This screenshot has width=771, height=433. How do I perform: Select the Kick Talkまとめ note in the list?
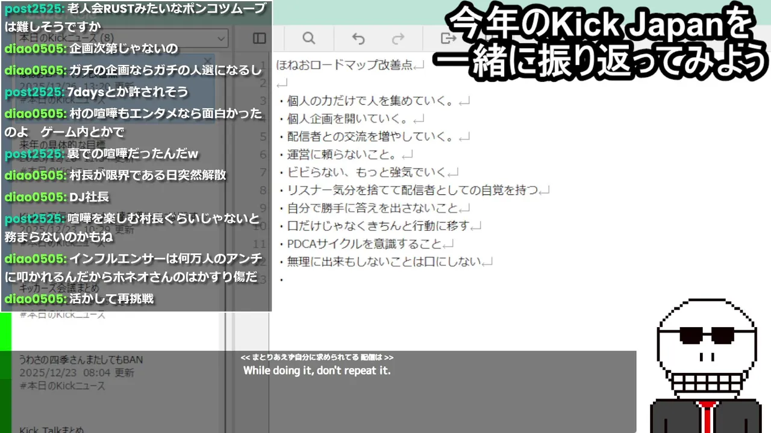tap(52, 429)
